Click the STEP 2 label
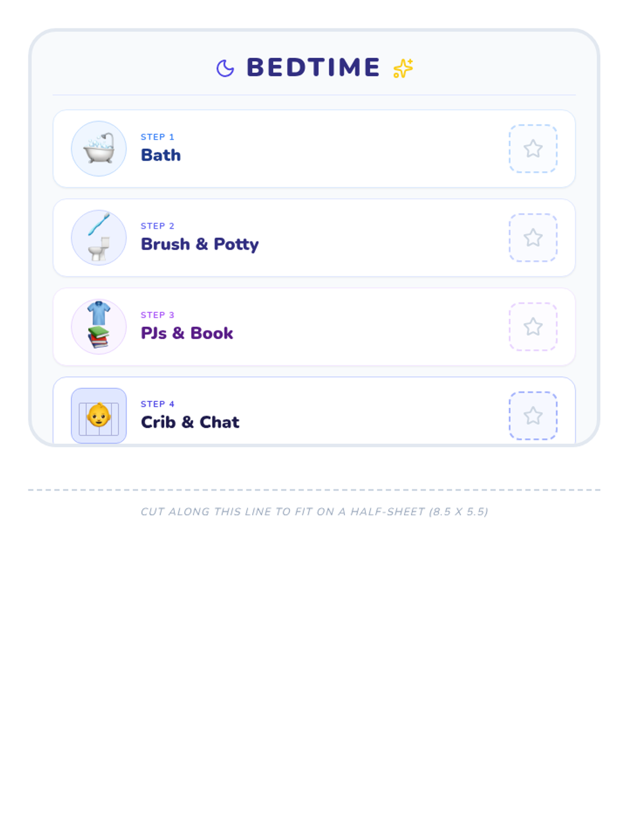This screenshot has height=838, width=628. point(158,226)
